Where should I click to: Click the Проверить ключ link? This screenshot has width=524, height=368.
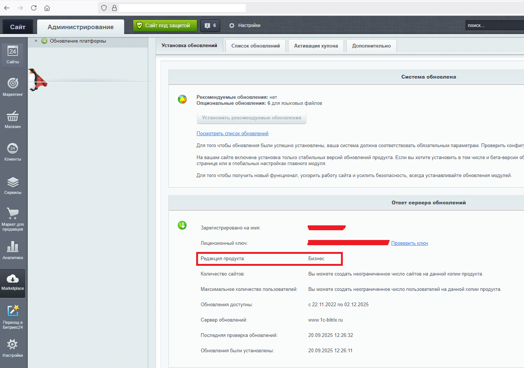click(409, 243)
